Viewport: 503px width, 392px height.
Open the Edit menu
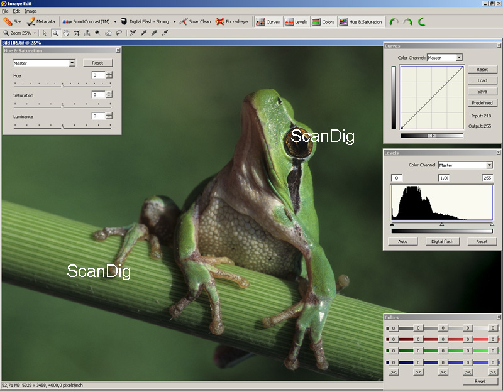(x=16, y=11)
